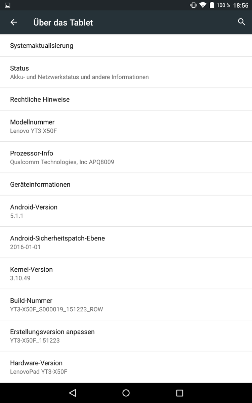Tap the Prozessor-Info entry
The image size is (252, 403).
pyautogui.click(x=126, y=157)
